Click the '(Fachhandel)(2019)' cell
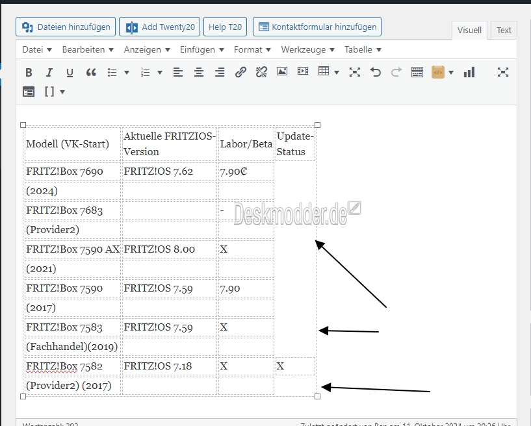Screen dimensions: 531x426 [73, 347]
